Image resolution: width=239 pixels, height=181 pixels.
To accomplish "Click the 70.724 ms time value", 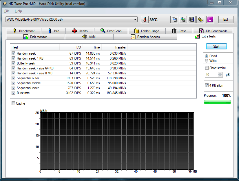I will click(x=93, y=73).
